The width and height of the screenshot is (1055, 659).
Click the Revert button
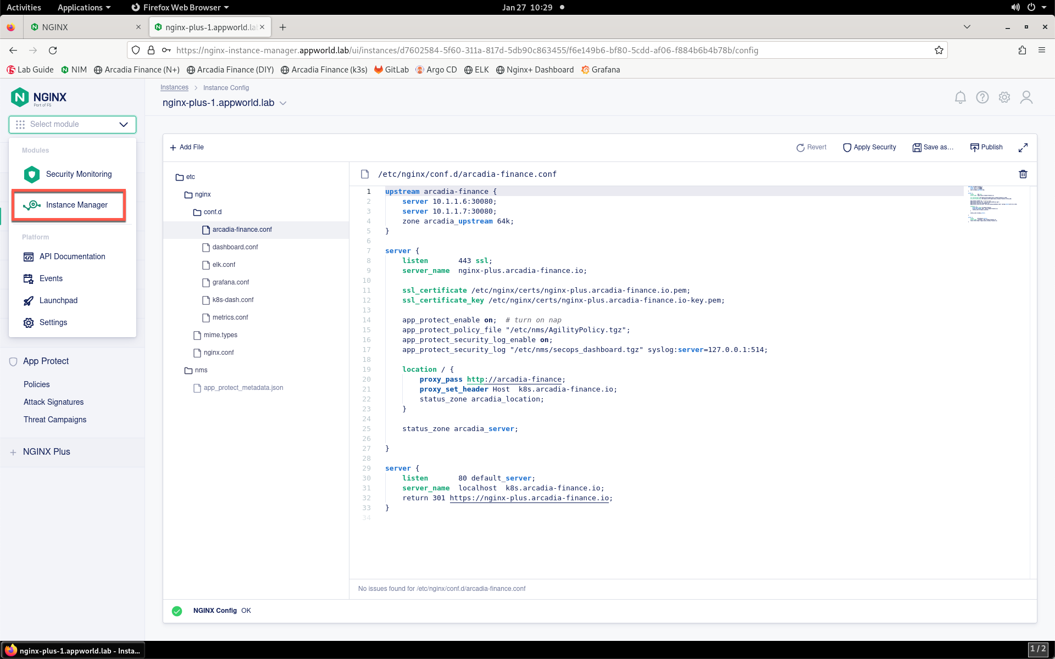(811, 147)
